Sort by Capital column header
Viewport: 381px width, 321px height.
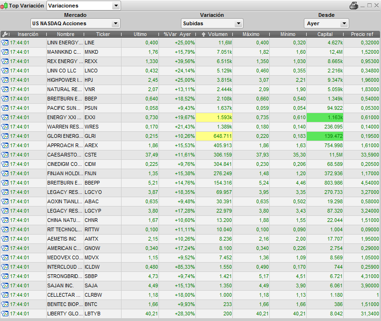click(x=325, y=34)
